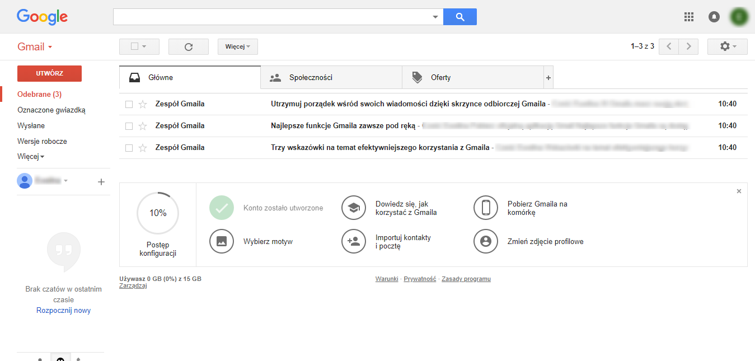Click the 'Zarządzaj' storage link

pyautogui.click(x=133, y=285)
